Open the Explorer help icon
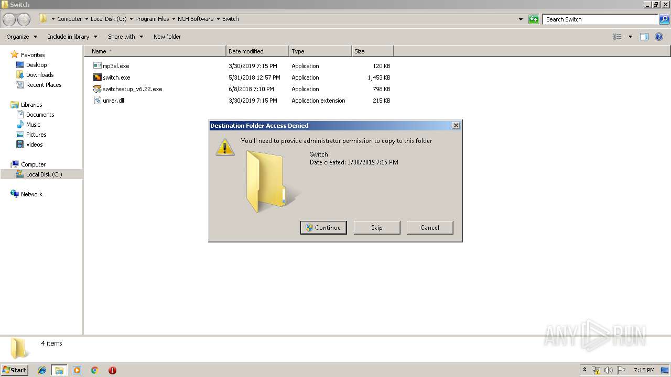The height and width of the screenshot is (377, 671). pyautogui.click(x=659, y=37)
